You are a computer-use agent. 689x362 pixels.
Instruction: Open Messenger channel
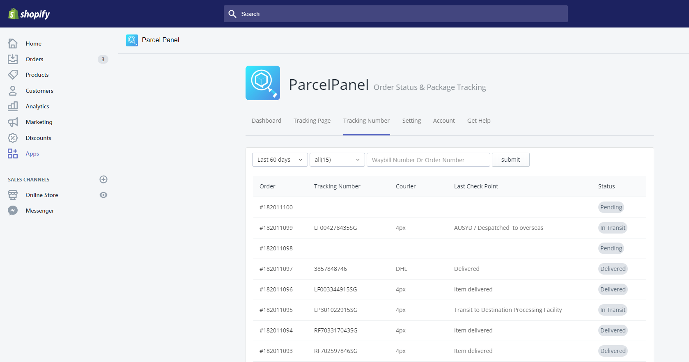coord(40,211)
